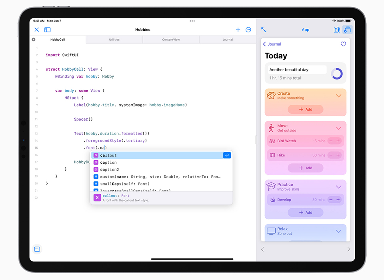Add an activity in Create section
The image size is (384, 280).
click(x=305, y=109)
